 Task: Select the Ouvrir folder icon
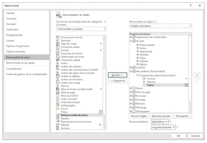point(58,108)
